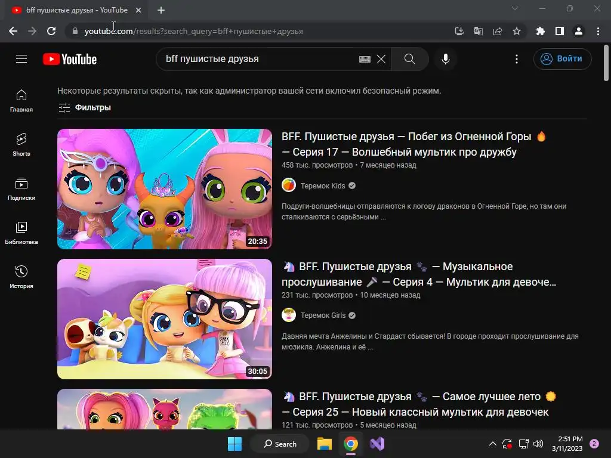Open clock showing 2:51 PM
Viewport: 611px width, 458px height.
pos(567,444)
